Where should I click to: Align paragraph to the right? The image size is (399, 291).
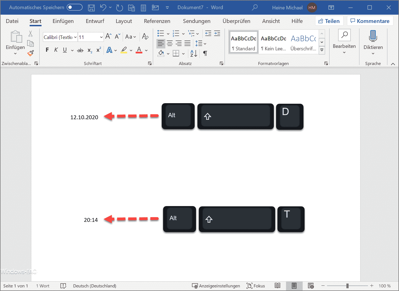[x=179, y=43]
